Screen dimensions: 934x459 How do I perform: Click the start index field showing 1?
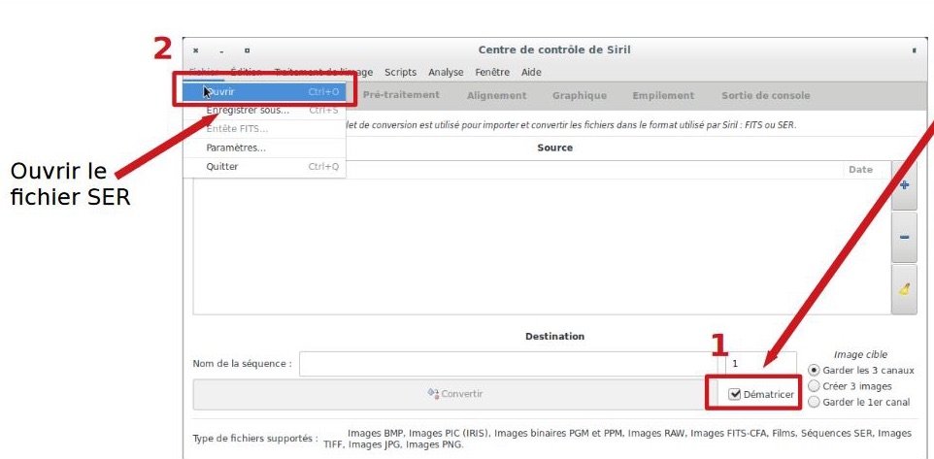tap(760, 363)
